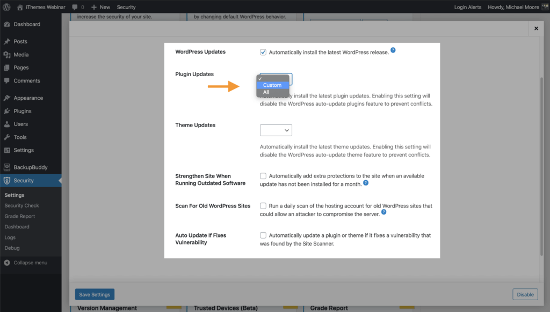Select the blank checked option in Plugin Updates
Image resolution: width=550 pixels, height=312 pixels.
pos(273,79)
